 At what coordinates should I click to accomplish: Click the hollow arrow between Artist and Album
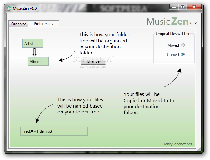pos(35,52)
